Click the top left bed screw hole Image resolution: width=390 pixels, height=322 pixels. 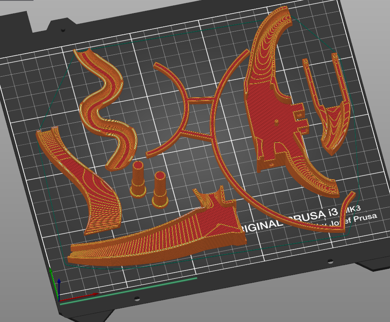pos(63,30)
